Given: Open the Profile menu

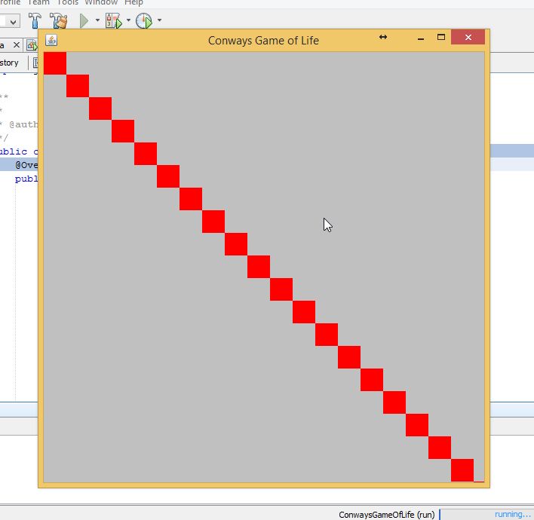Looking at the screenshot, I should [x=10, y=3].
